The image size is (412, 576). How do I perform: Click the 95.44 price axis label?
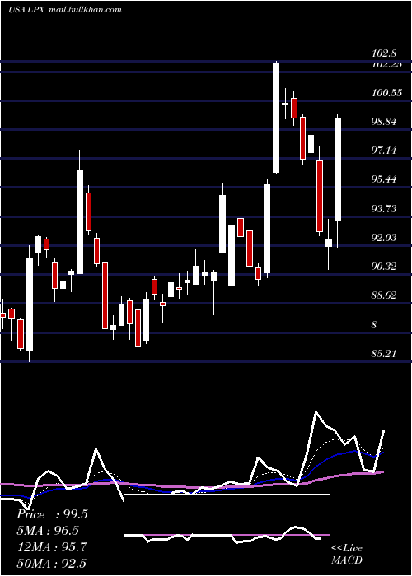384,179
